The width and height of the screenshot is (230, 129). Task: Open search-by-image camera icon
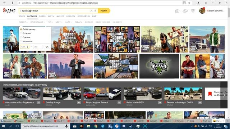tap(177, 11)
